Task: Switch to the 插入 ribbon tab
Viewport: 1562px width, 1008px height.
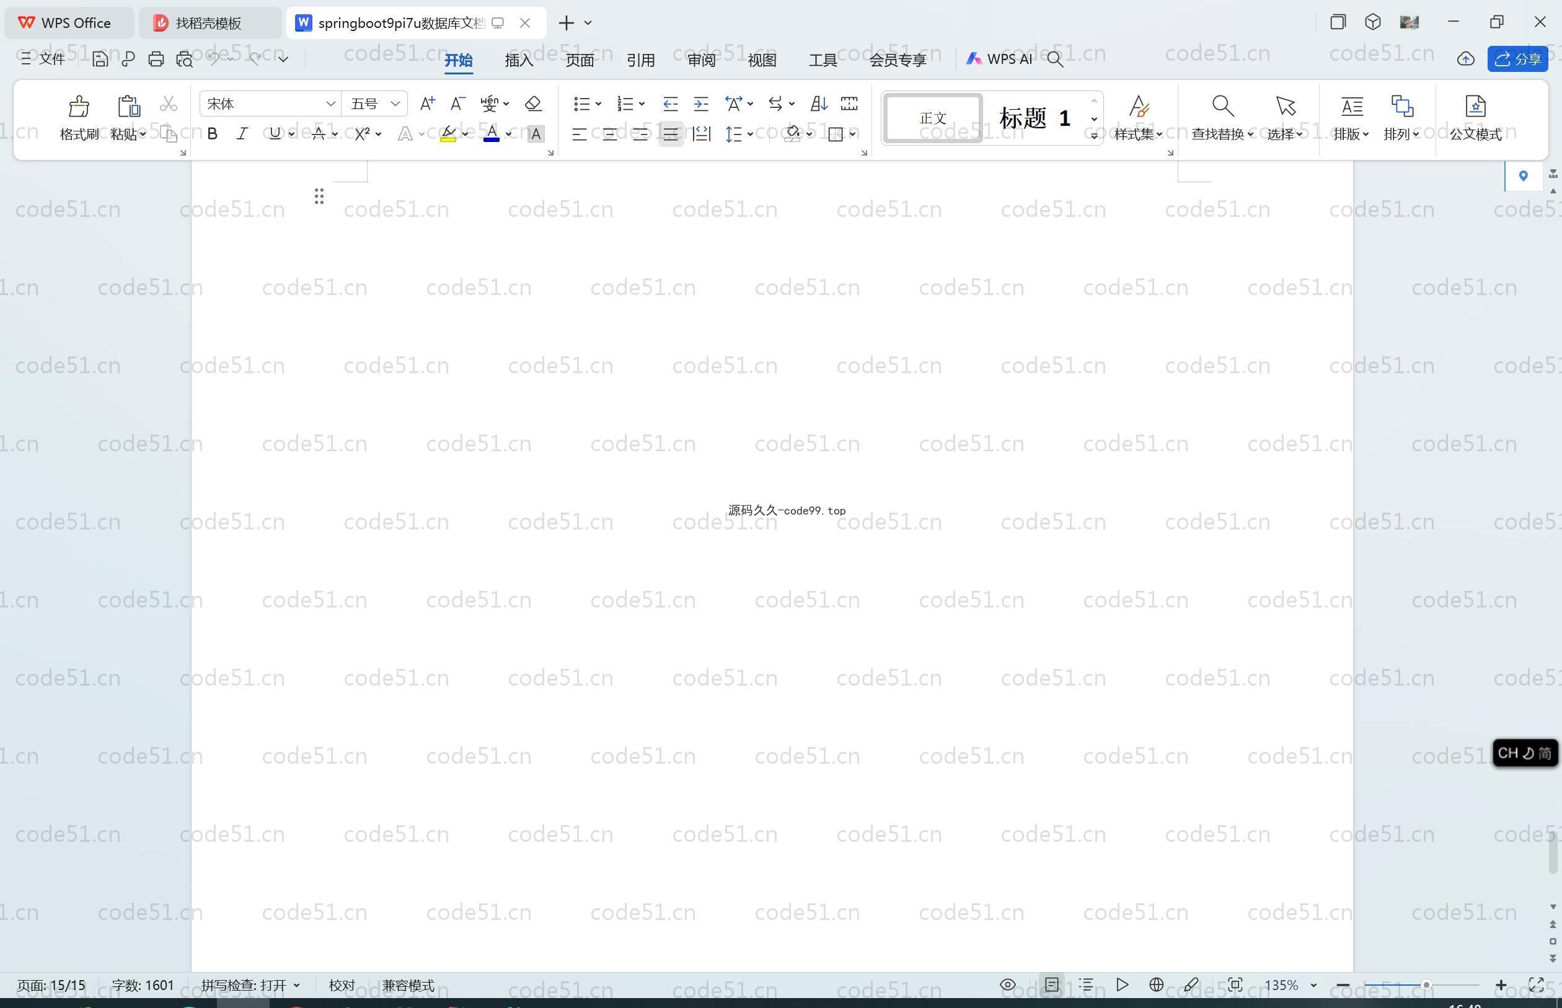Action: [x=519, y=60]
